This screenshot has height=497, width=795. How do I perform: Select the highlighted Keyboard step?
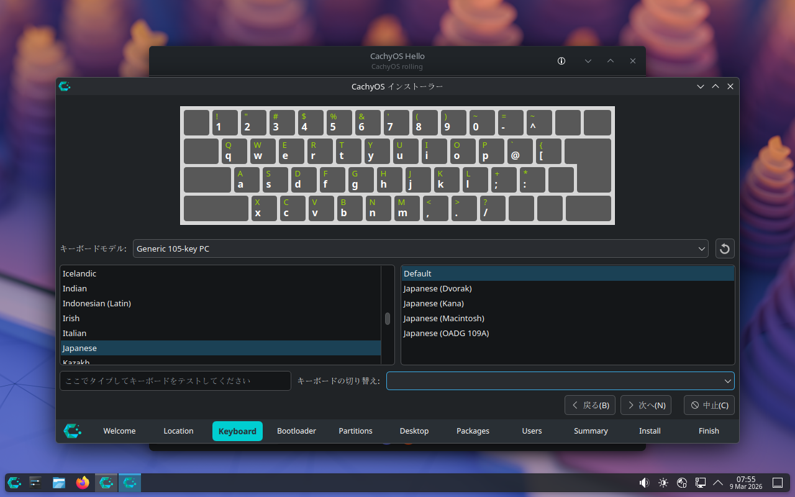pos(237,431)
